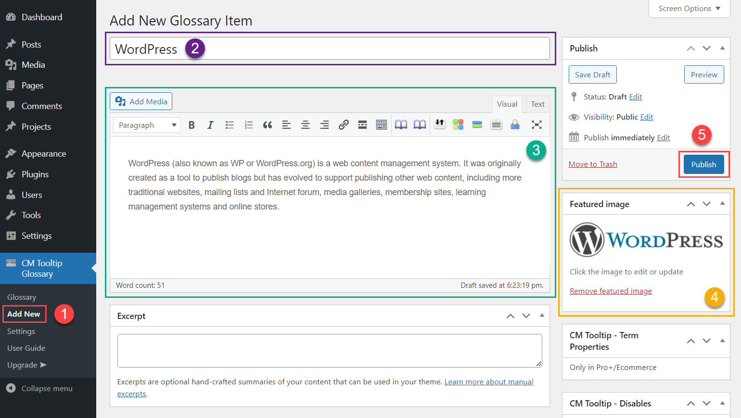Click the WordPress featured image thumbnail
Viewport: 741px width, 418px height.
(x=646, y=240)
